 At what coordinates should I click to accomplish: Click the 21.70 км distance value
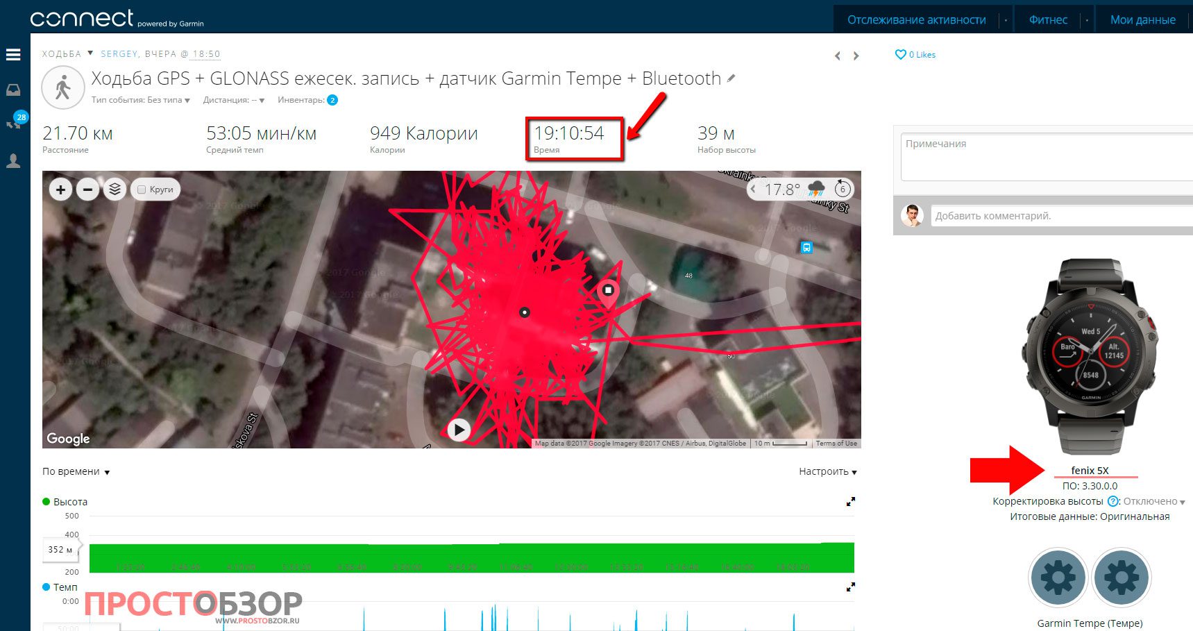pyautogui.click(x=78, y=133)
